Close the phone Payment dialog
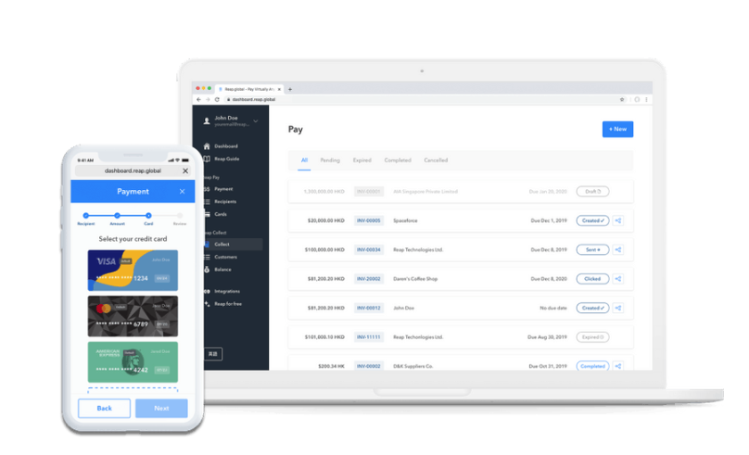 click(x=182, y=192)
